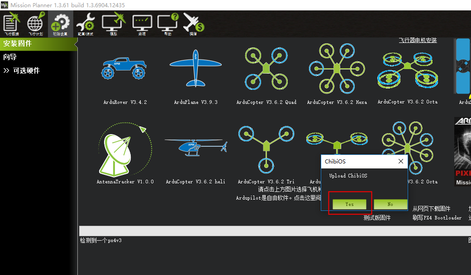This screenshot has width=471, height=275.
Task: Click the beta firmware (测试版固件) link
Action: click(377, 218)
